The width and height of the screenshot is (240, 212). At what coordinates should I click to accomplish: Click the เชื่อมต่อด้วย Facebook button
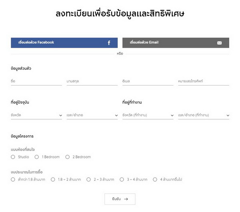(64, 43)
